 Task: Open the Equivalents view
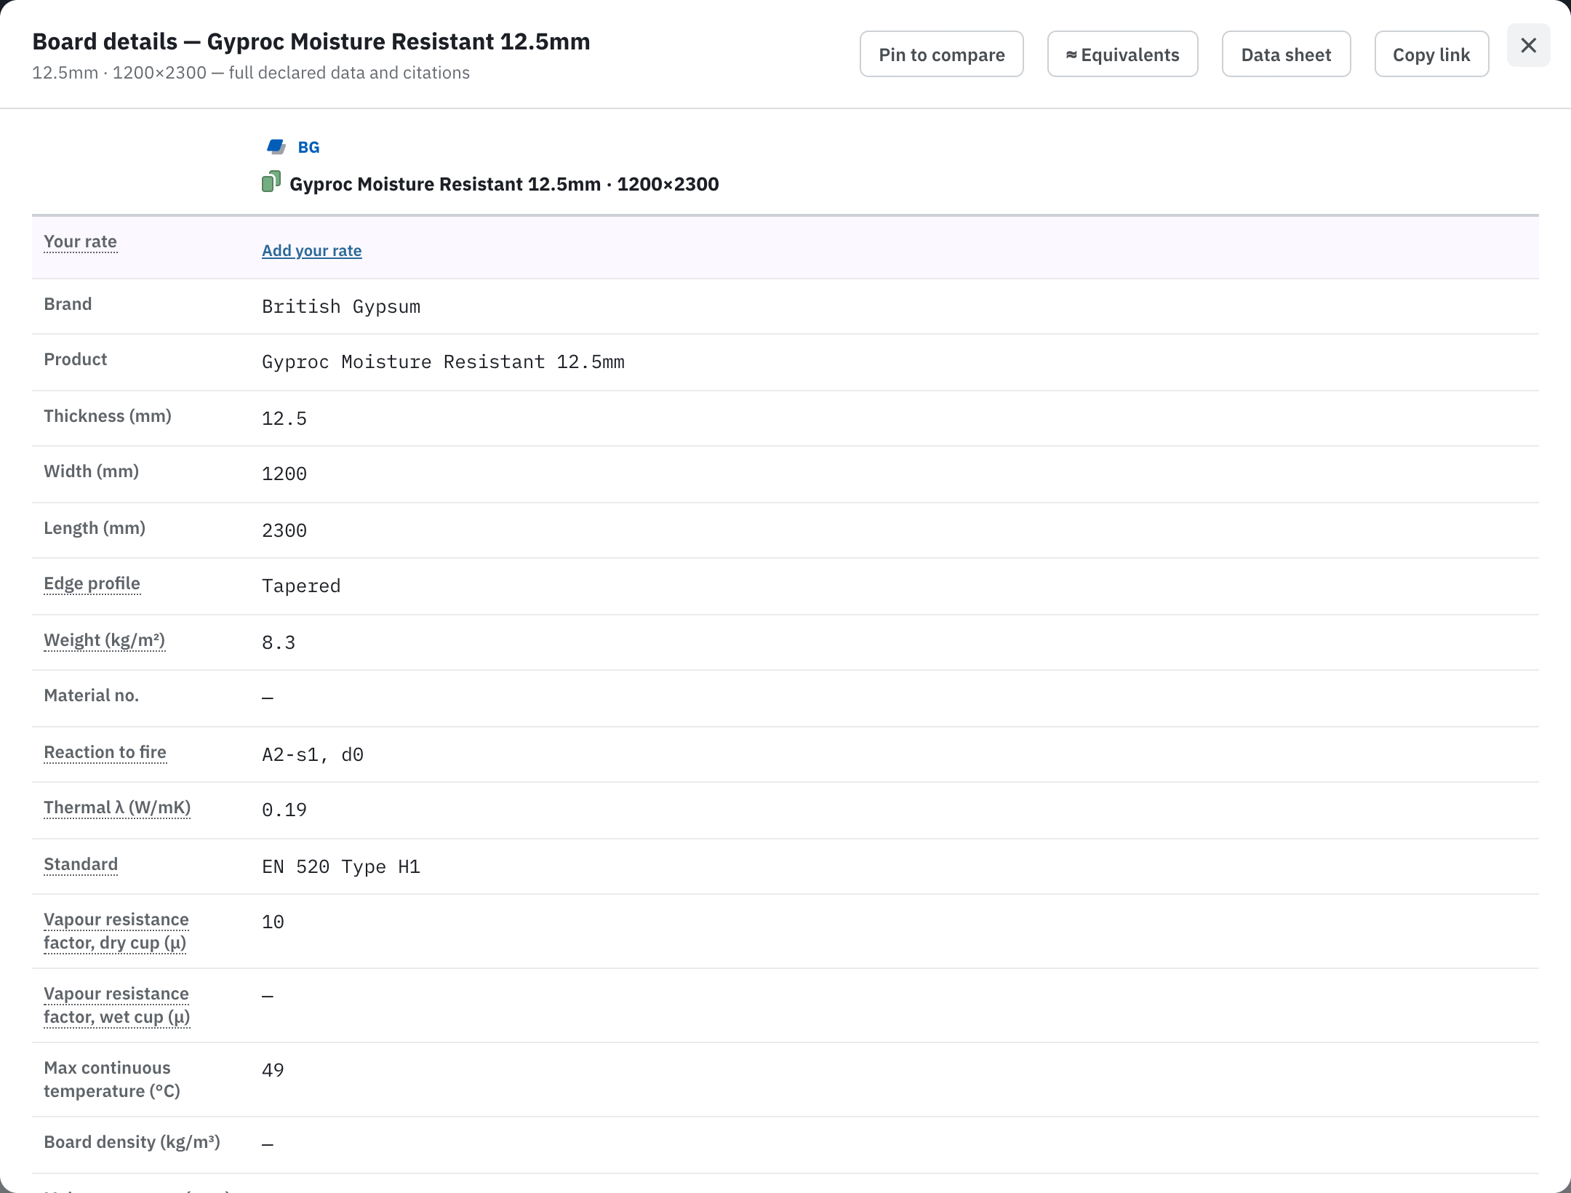[1122, 55]
